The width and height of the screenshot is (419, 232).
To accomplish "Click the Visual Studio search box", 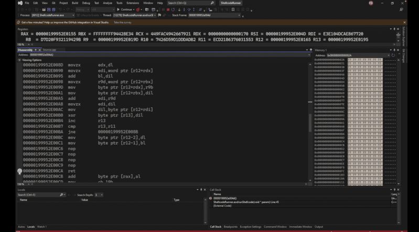I will (x=191, y=3).
